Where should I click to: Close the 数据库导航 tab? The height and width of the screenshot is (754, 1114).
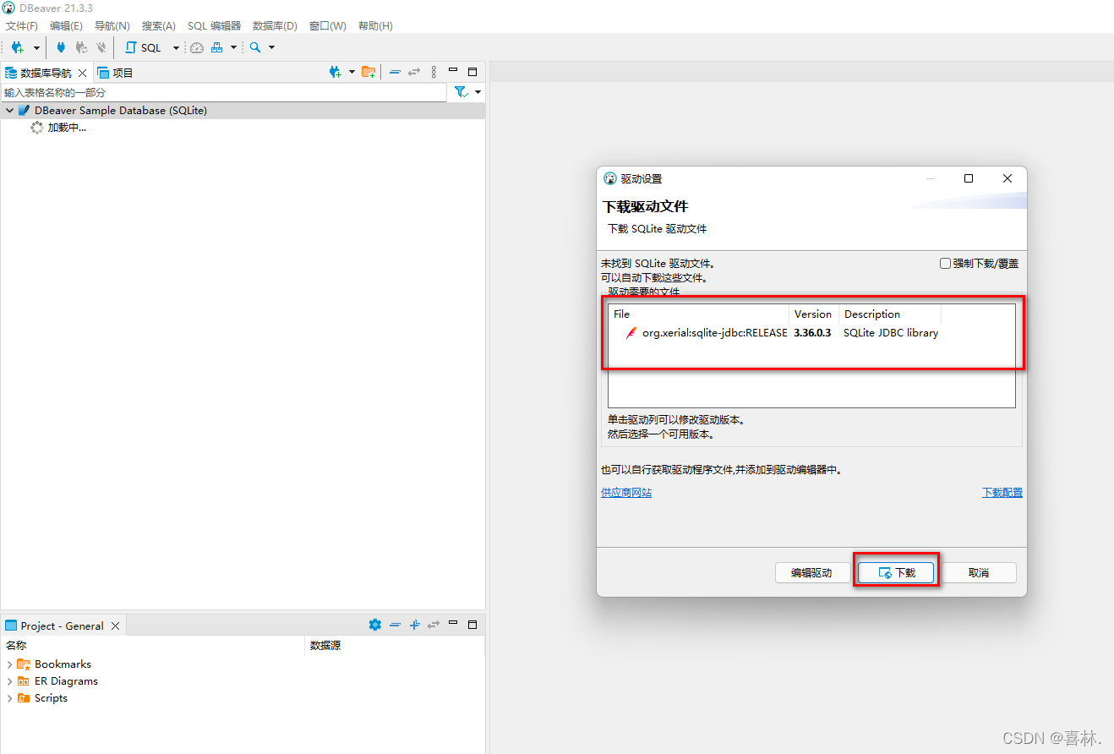point(82,73)
